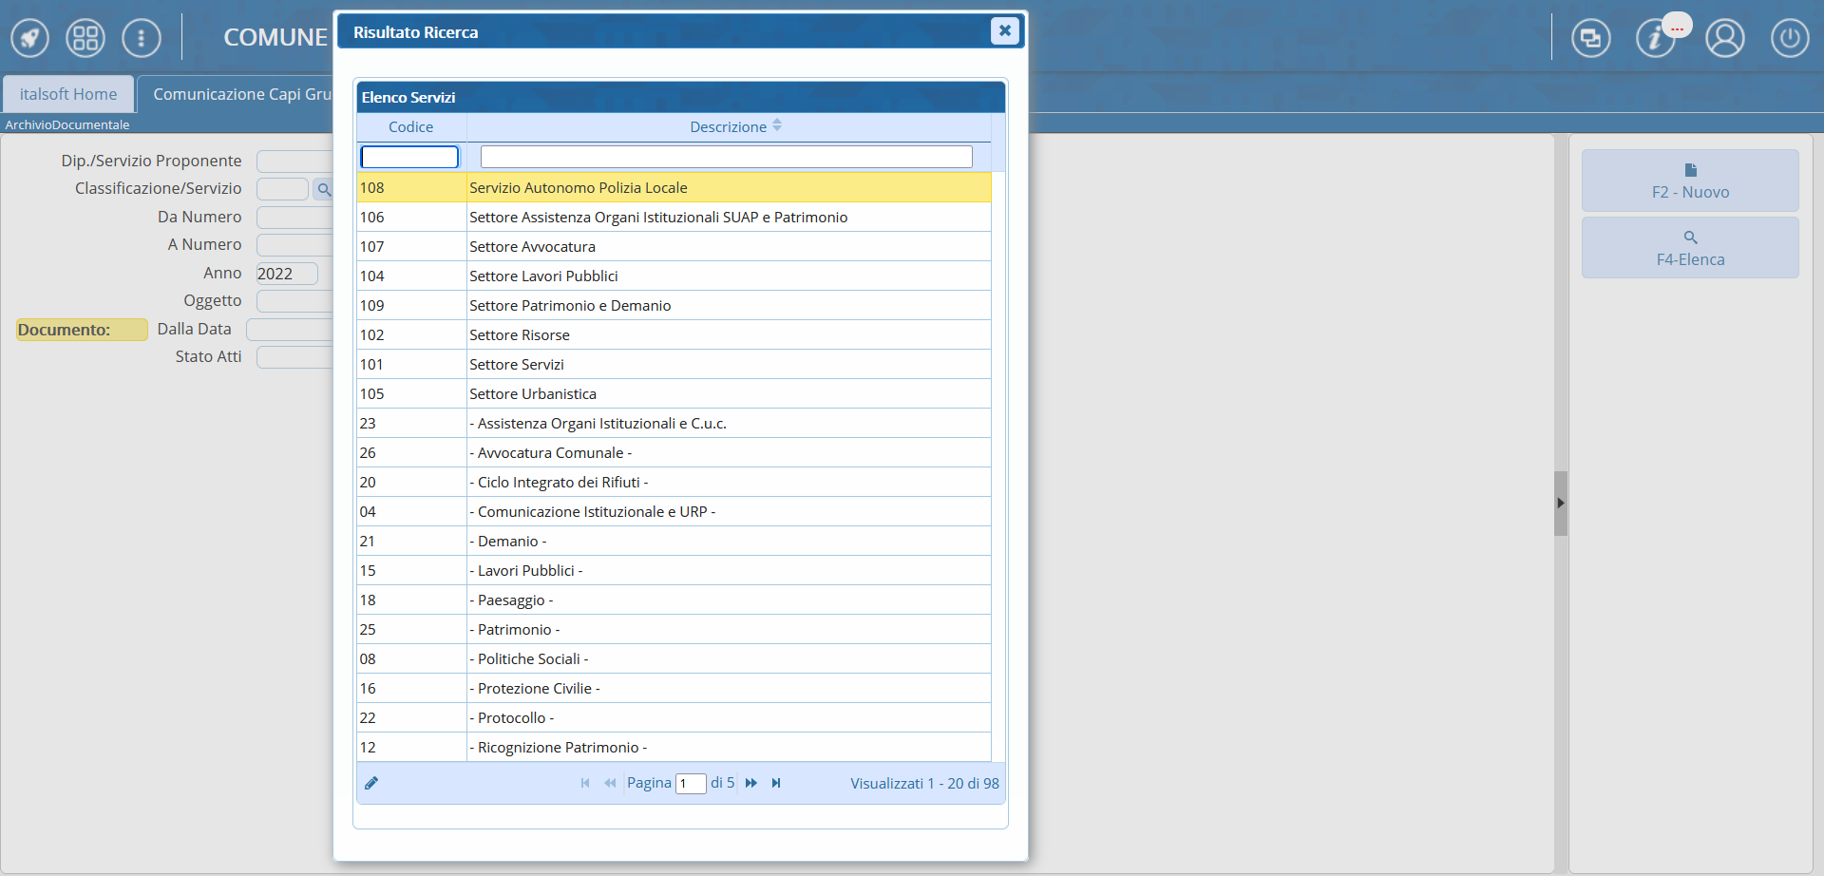
Task: Click the F2 - Nuovo button
Action: 1690,181
